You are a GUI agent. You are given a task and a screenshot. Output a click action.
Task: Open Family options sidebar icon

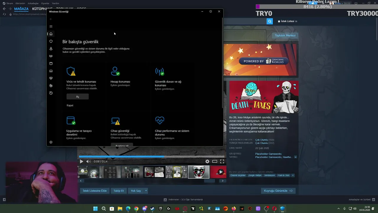[51, 85]
